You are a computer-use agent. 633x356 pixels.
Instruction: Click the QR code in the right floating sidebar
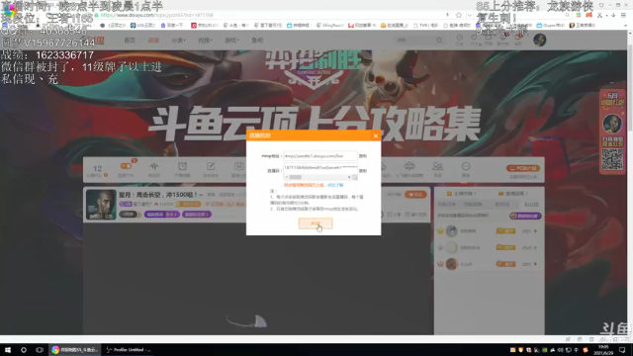coord(612,159)
